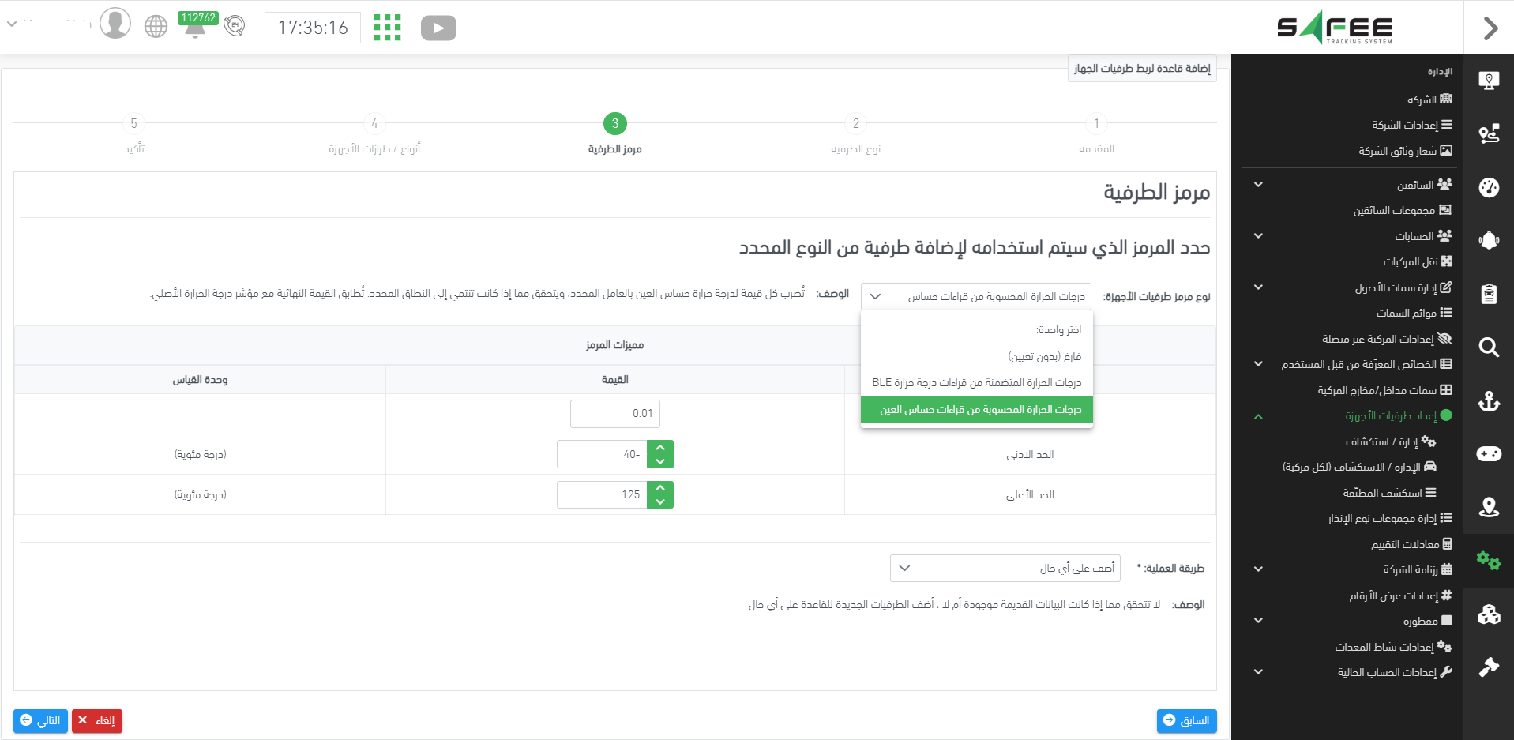Select the BLE temperature readings option
Screen dimensions: 1514x740
[977, 383]
